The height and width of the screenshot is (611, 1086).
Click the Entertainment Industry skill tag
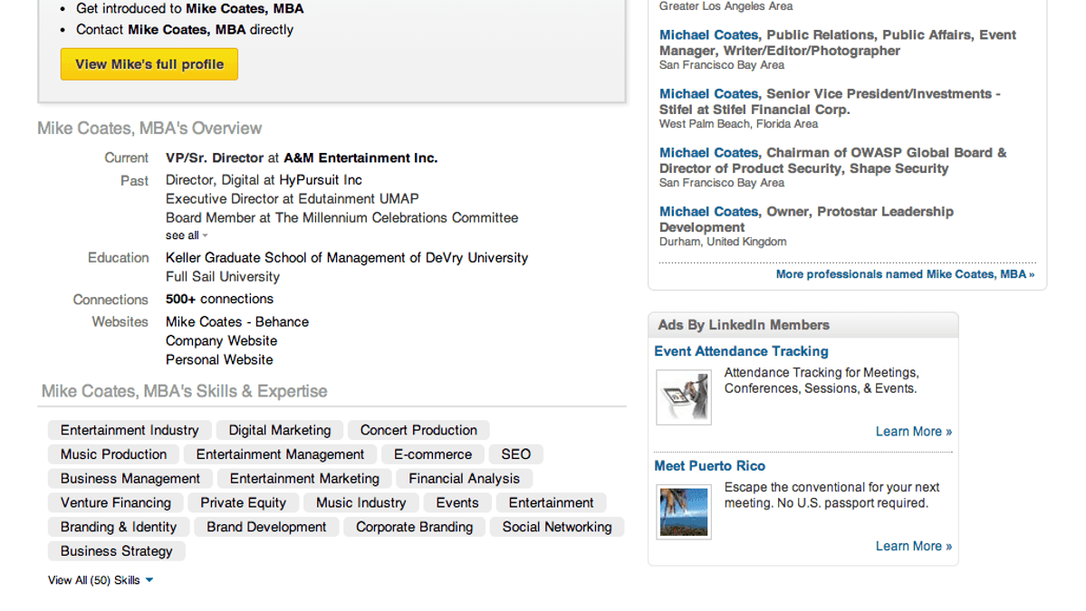point(129,430)
